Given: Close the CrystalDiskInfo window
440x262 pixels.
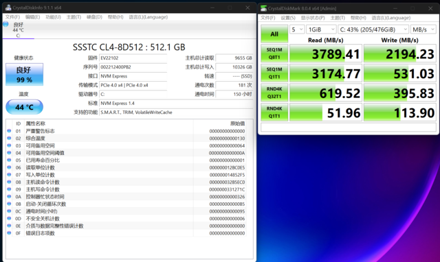Looking at the screenshot, I should pyautogui.click(x=247, y=8).
